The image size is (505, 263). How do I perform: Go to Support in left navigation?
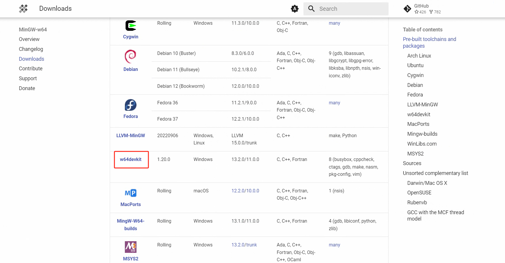tap(28, 78)
